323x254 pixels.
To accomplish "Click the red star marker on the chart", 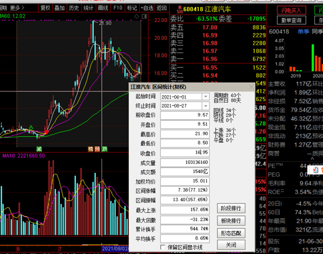I will click(x=47, y=132).
